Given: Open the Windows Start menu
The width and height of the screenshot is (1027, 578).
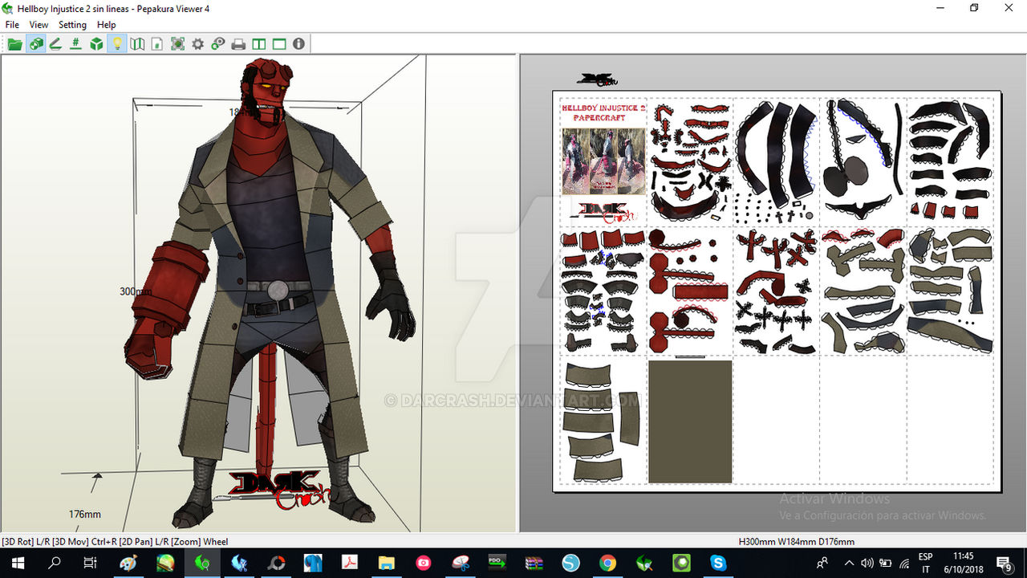Looking at the screenshot, I should (18, 563).
